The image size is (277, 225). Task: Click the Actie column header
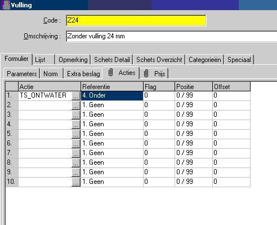coord(50,86)
